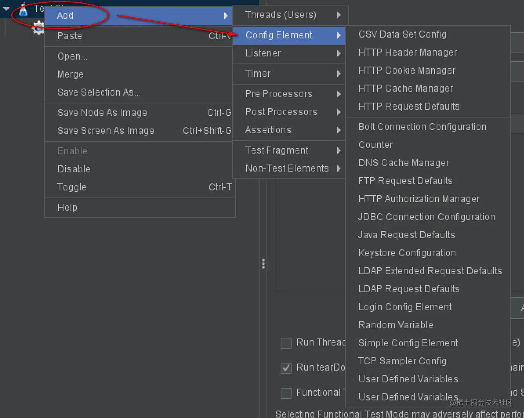Pick JDBC Connection Configuration
524x418 pixels.
coord(426,217)
